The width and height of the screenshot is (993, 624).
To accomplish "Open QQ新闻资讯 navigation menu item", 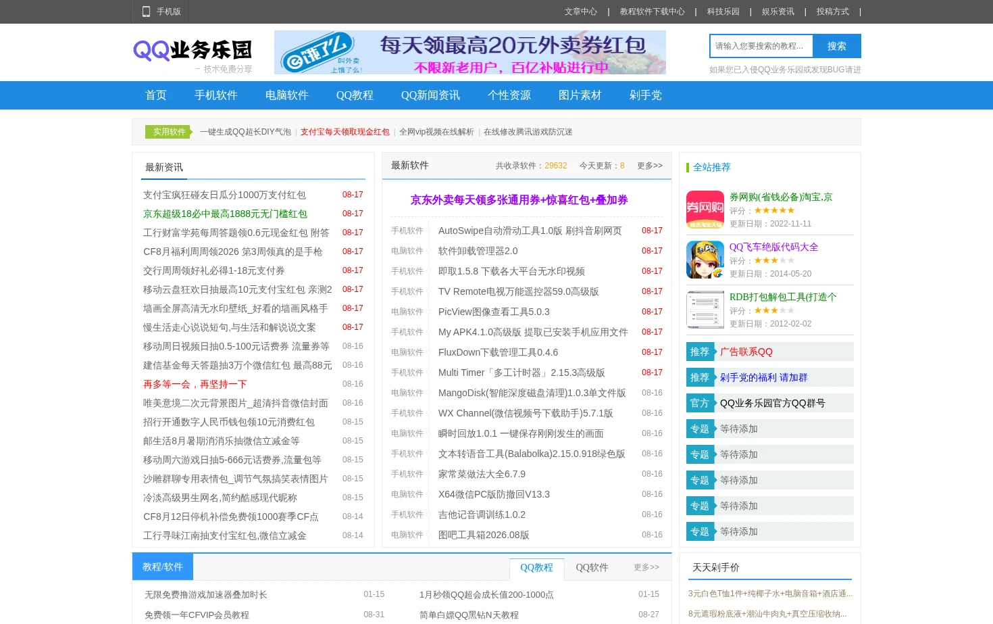I will (x=430, y=95).
